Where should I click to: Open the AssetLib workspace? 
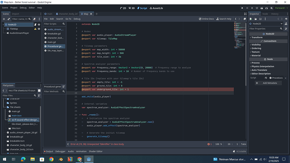pos(156,8)
